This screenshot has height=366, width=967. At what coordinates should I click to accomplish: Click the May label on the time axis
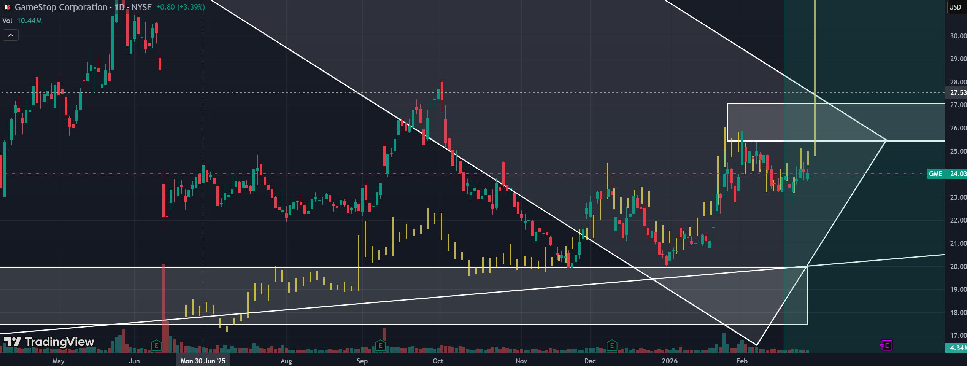click(x=58, y=361)
